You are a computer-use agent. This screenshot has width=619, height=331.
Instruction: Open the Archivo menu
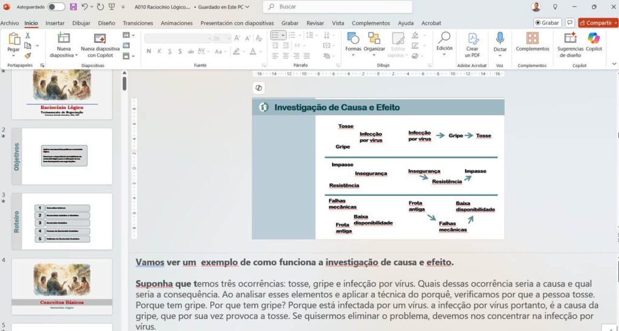tap(10, 24)
